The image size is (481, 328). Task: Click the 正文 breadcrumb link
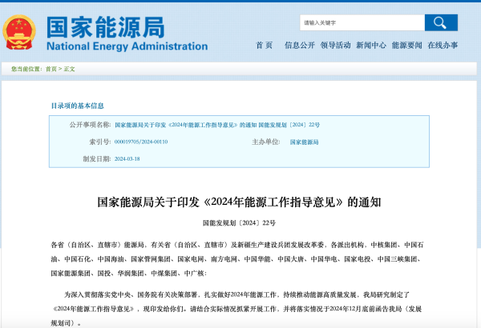coord(69,70)
